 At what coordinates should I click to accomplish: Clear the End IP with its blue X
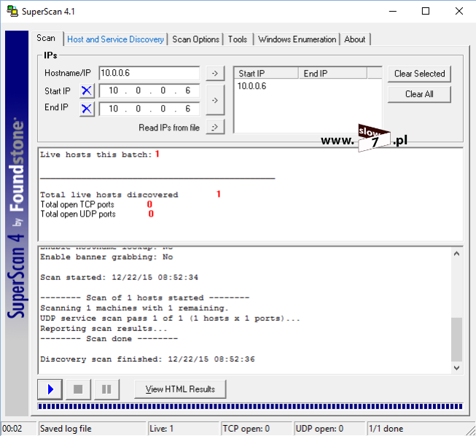[87, 109]
